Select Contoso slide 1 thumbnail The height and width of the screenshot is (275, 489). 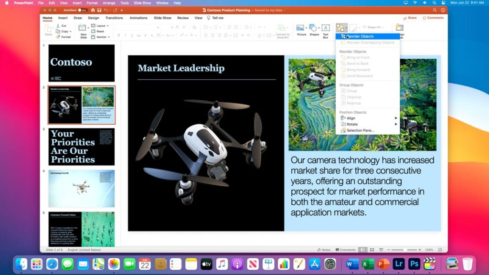pyautogui.click(x=81, y=63)
